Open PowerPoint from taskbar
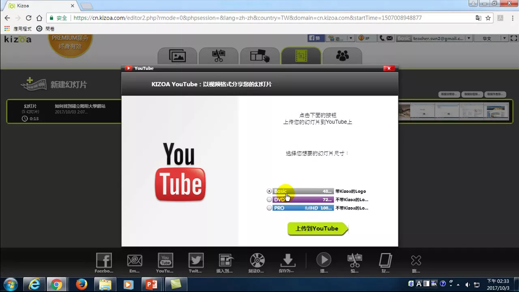This screenshot has height=292, width=519. pos(152,285)
